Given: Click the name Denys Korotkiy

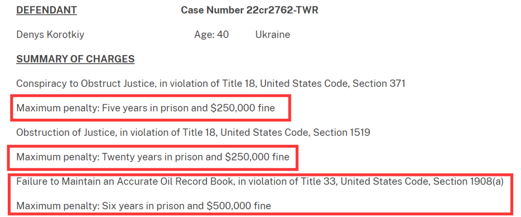Looking at the screenshot, I should coord(50,35).
